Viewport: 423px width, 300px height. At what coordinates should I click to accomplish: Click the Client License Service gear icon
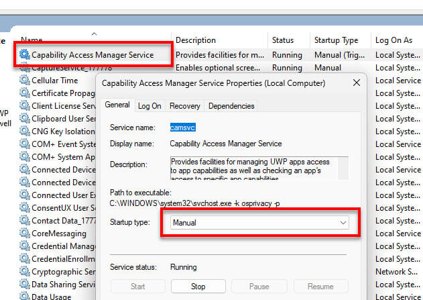click(25, 105)
